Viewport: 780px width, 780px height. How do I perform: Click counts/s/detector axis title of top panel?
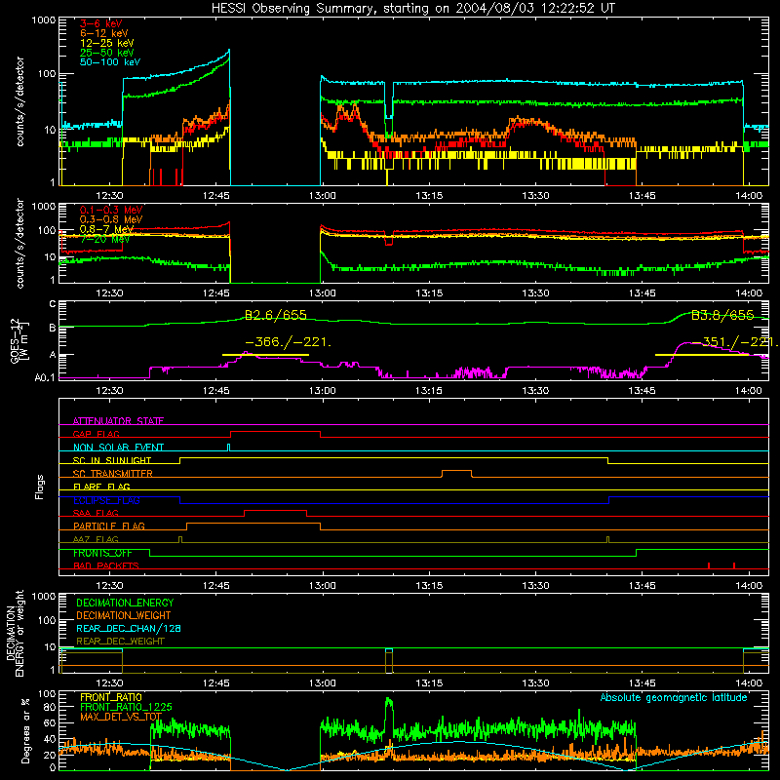coord(19,101)
